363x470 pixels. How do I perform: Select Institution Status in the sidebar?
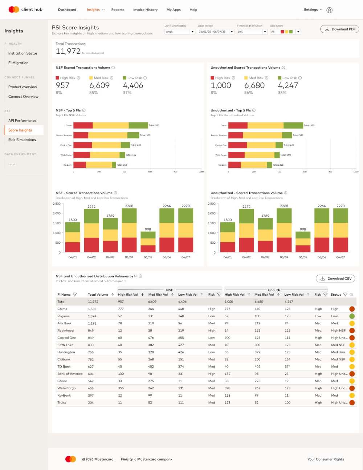pyautogui.click(x=23, y=53)
